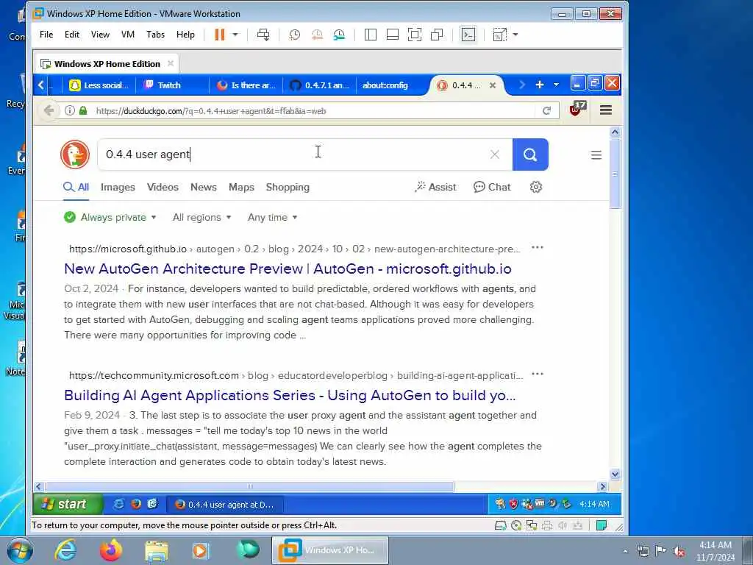Open the VMware View menu
This screenshot has height=565, width=753.
pos(100,35)
